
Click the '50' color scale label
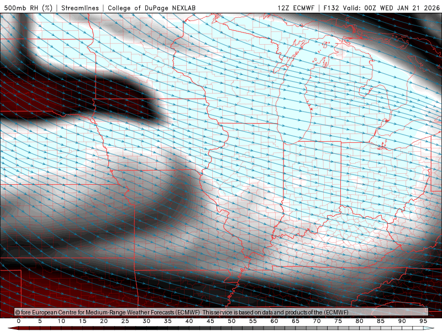pyautogui.click(x=231, y=321)
